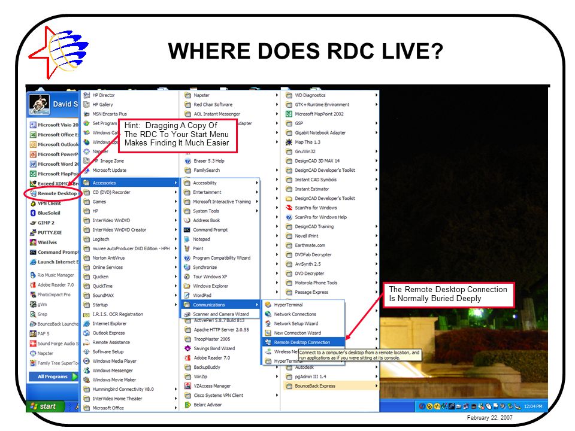Screen dimensions: 575x431
Task: Launch Belarc Advisor
Action: (x=203, y=405)
